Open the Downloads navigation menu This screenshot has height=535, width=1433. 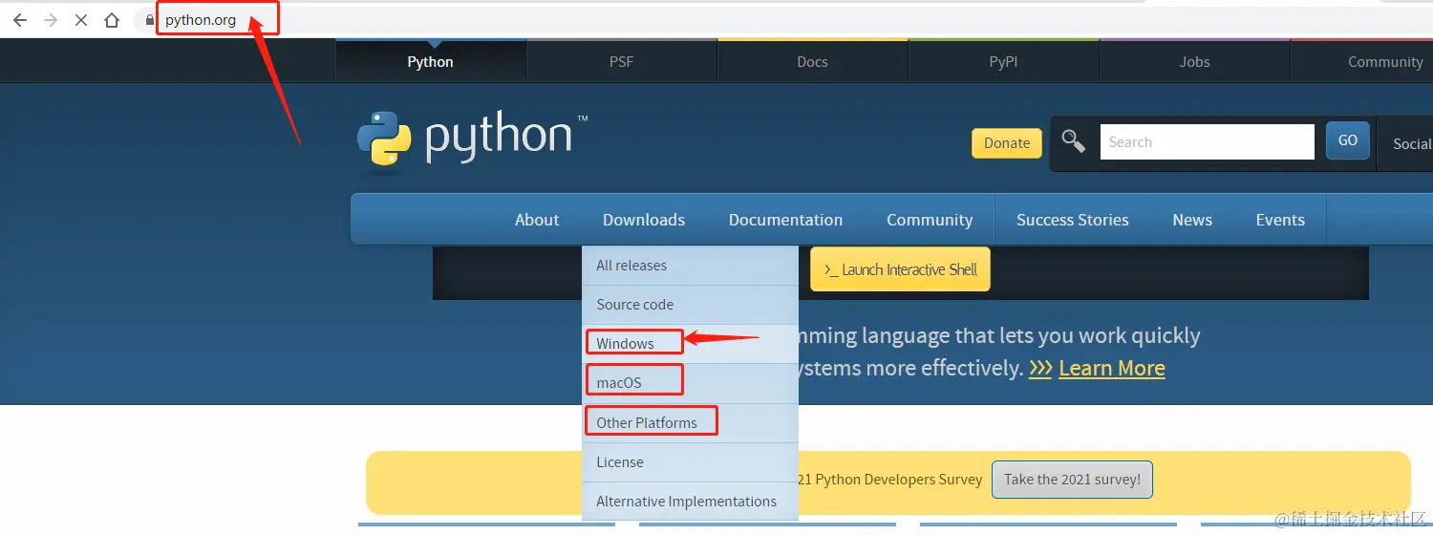[x=644, y=220]
